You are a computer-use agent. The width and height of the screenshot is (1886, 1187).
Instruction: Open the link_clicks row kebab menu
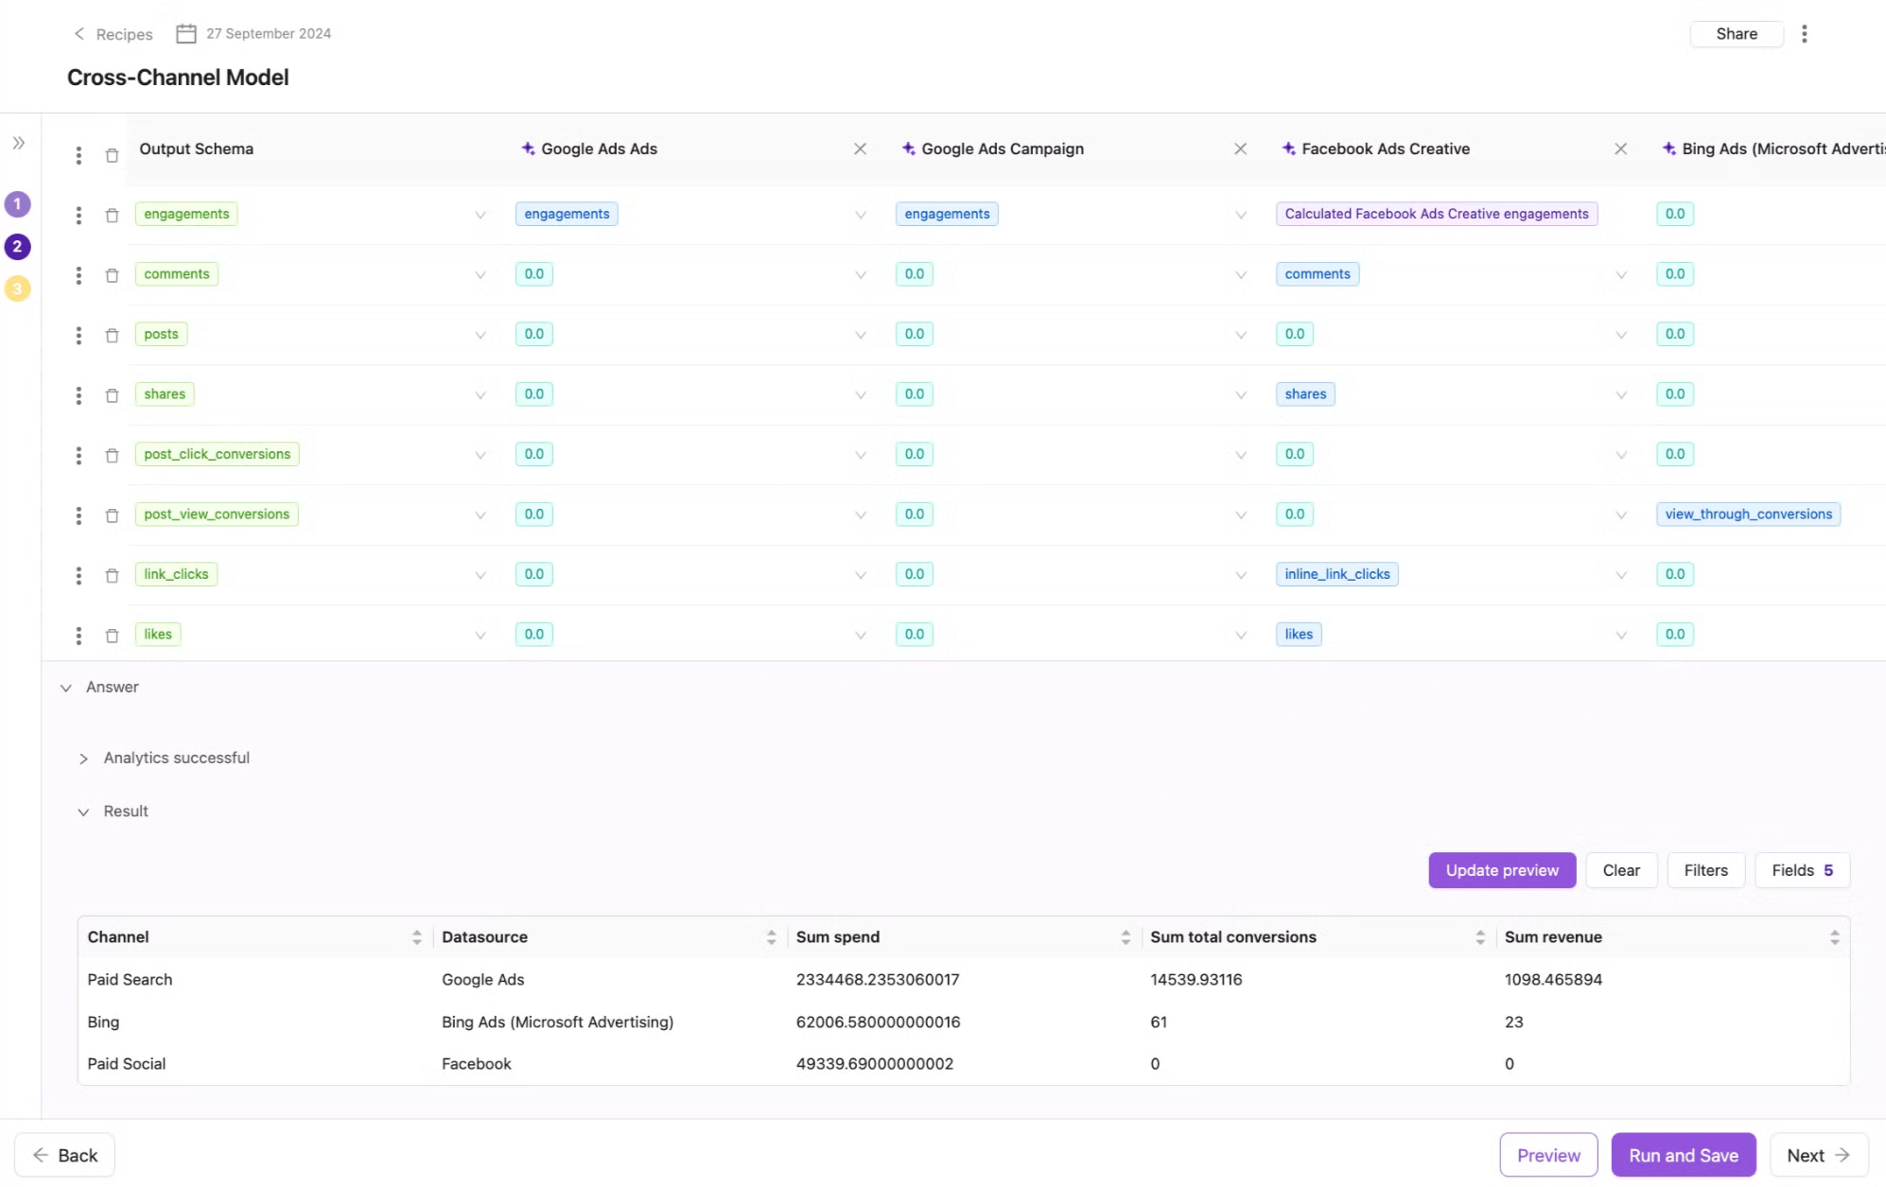(x=79, y=576)
